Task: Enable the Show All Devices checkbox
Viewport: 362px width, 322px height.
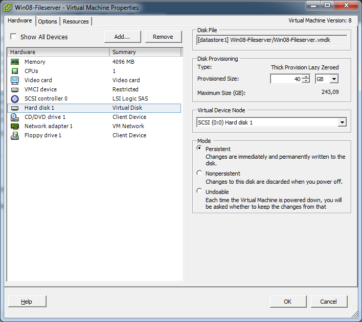Action: pos(13,37)
